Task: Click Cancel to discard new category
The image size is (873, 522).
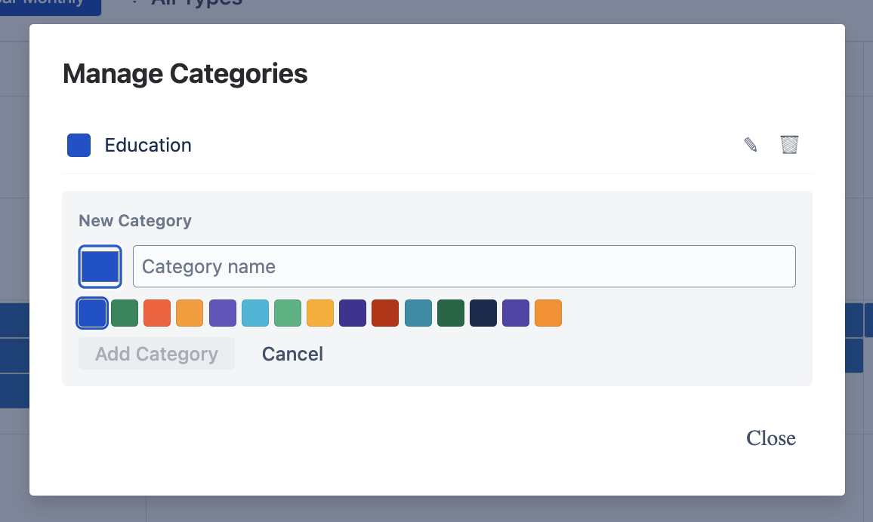Action: 292,353
